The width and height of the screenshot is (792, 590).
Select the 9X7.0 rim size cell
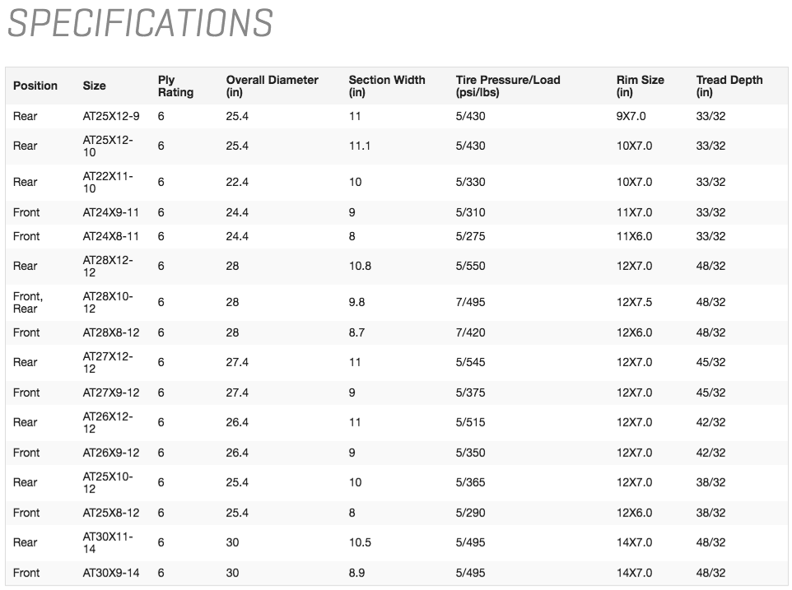[631, 116]
